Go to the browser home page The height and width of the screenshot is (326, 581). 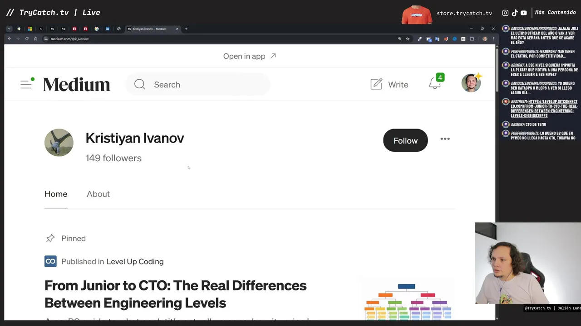click(35, 39)
